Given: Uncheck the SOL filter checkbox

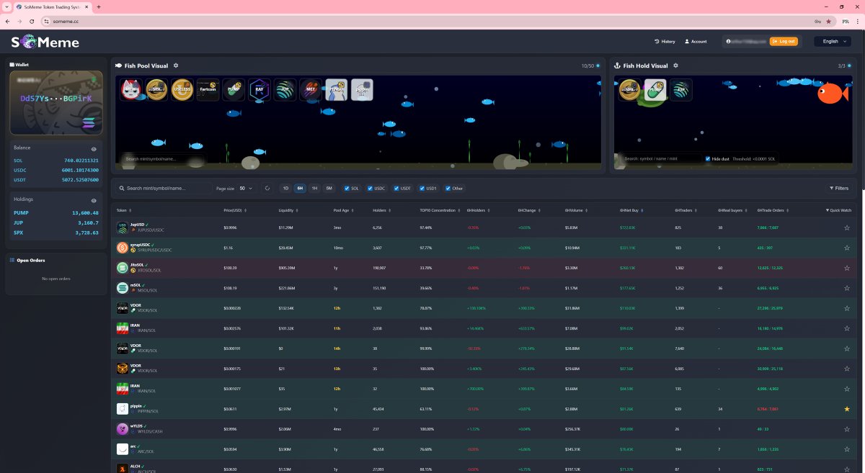Looking at the screenshot, I should [347, 189].
